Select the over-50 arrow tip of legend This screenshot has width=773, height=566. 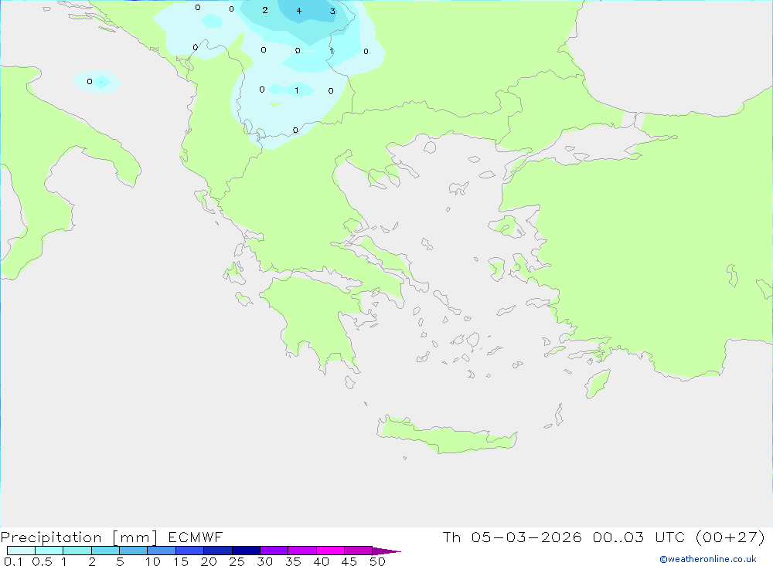coord(386,551)
